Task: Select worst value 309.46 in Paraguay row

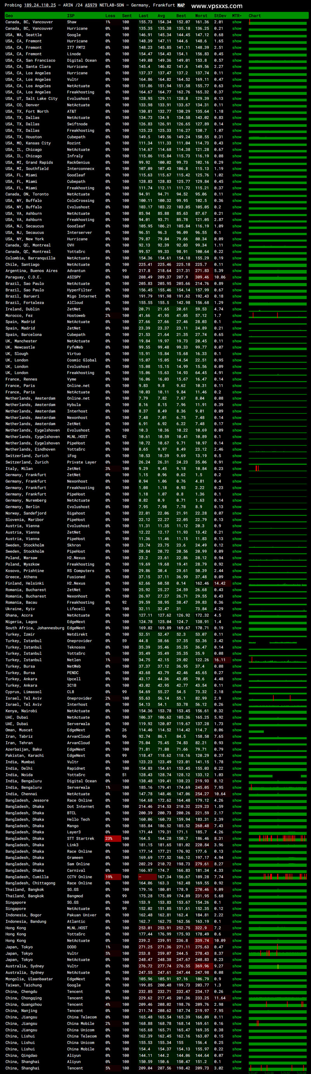Action: (203, 277)
